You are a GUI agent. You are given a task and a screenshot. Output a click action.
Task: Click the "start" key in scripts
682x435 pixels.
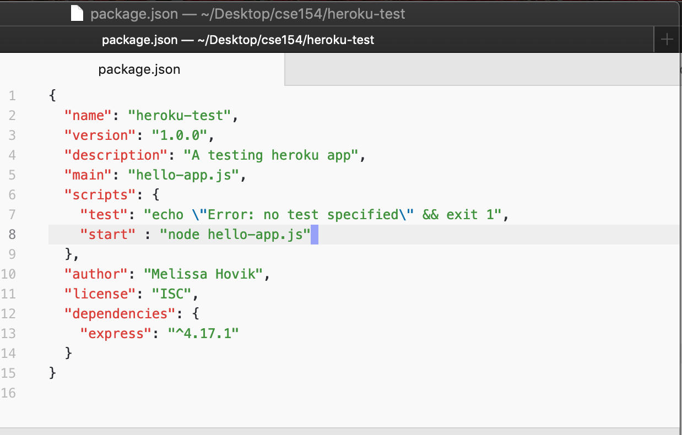[108, 235]
